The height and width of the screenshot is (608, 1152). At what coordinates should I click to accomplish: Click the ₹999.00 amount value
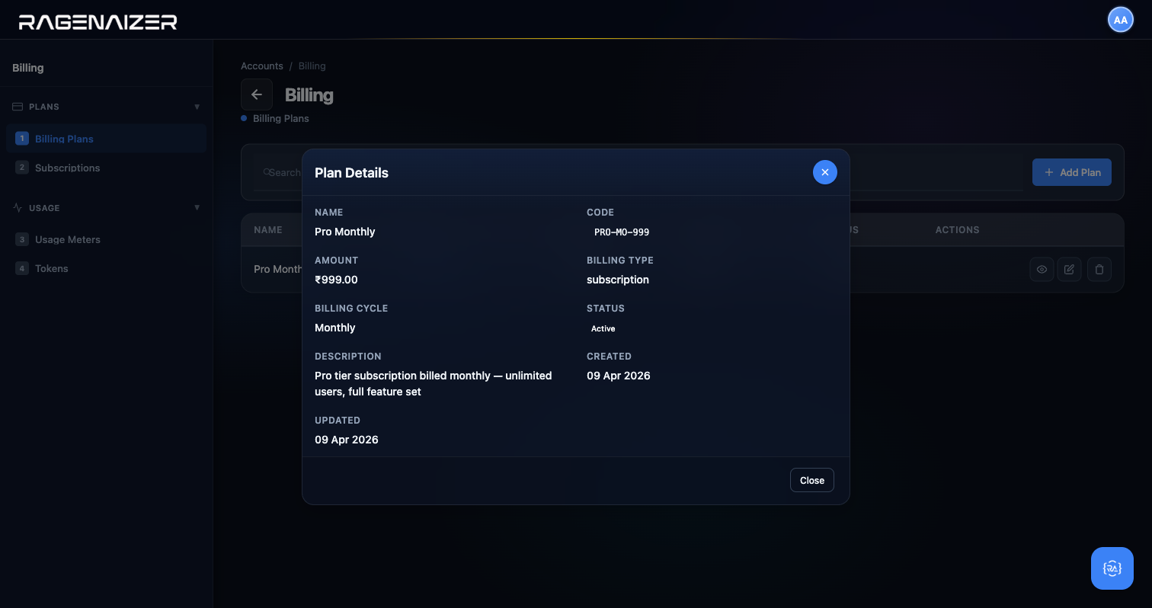click(x=336, y=280)
